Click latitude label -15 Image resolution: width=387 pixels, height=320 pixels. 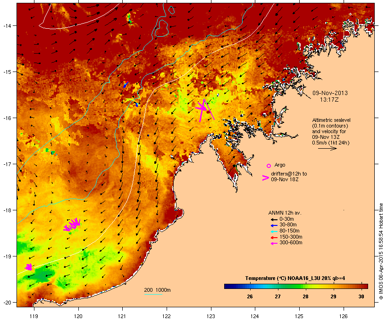7,72
